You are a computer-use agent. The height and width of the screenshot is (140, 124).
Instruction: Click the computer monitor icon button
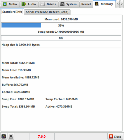pyautogui.click(x=11, y=136)
